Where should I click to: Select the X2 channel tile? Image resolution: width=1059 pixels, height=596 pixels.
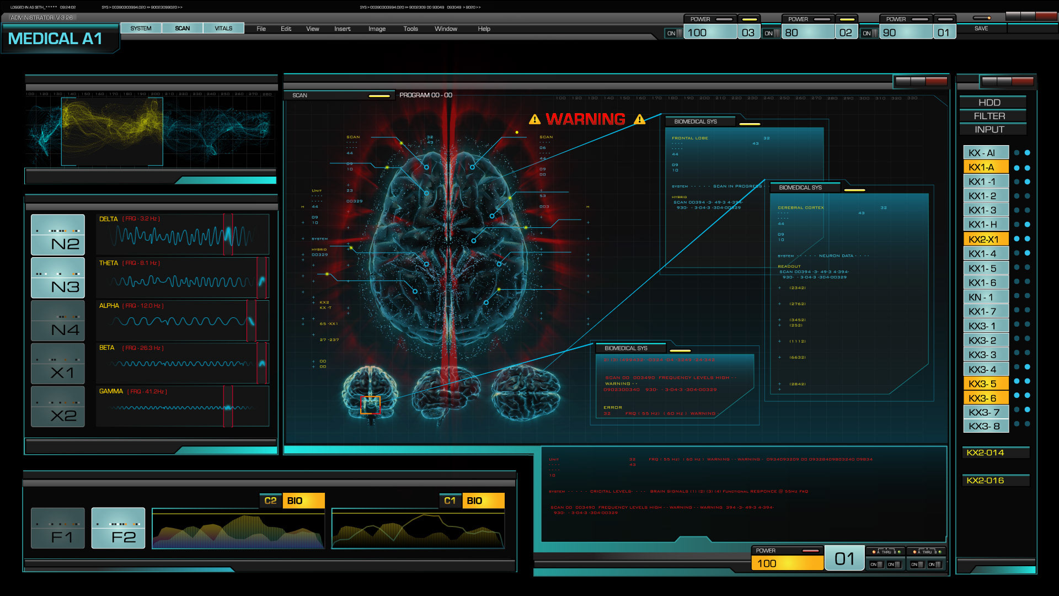(x=58, y=407)
